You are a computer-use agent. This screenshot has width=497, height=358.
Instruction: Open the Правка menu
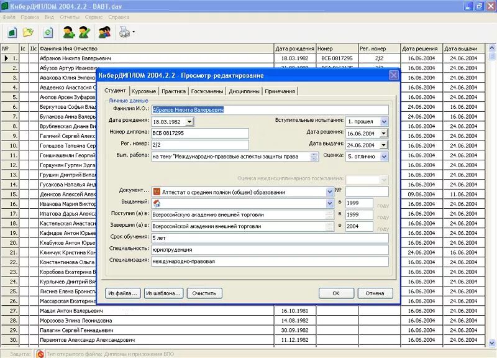pyautogui.click(x=30, y=17)
